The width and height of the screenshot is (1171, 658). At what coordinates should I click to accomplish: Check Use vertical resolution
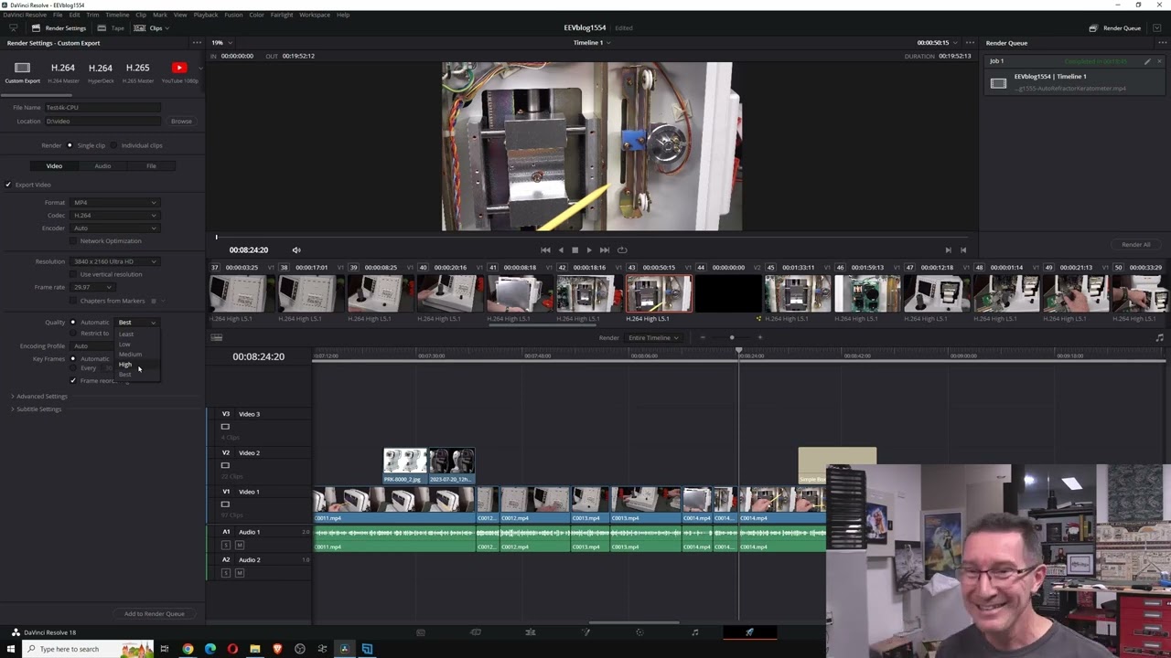click(73, 274)
